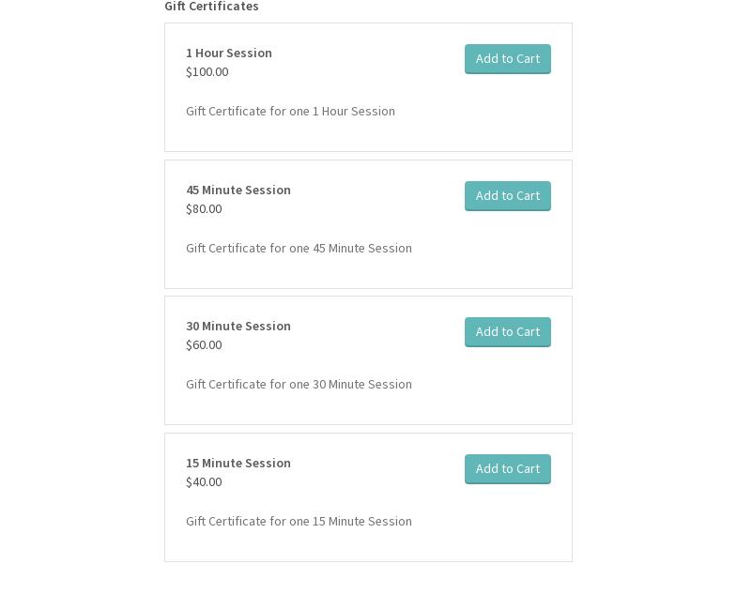737x610 pixels.
Task: Add 45 Minute Session to cart
Action: [x=507, y=195]
